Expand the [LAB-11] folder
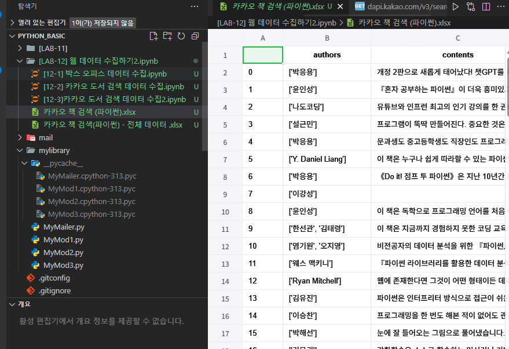 click(20, 49)
